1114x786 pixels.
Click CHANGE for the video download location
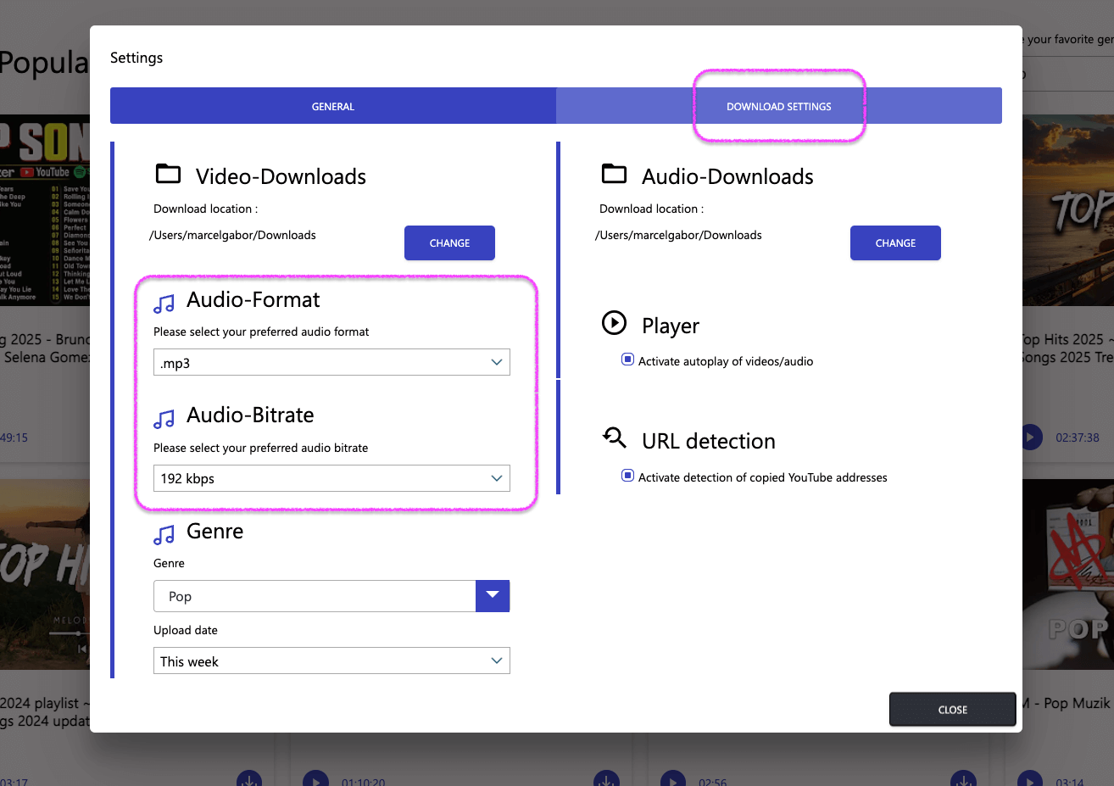449,242
